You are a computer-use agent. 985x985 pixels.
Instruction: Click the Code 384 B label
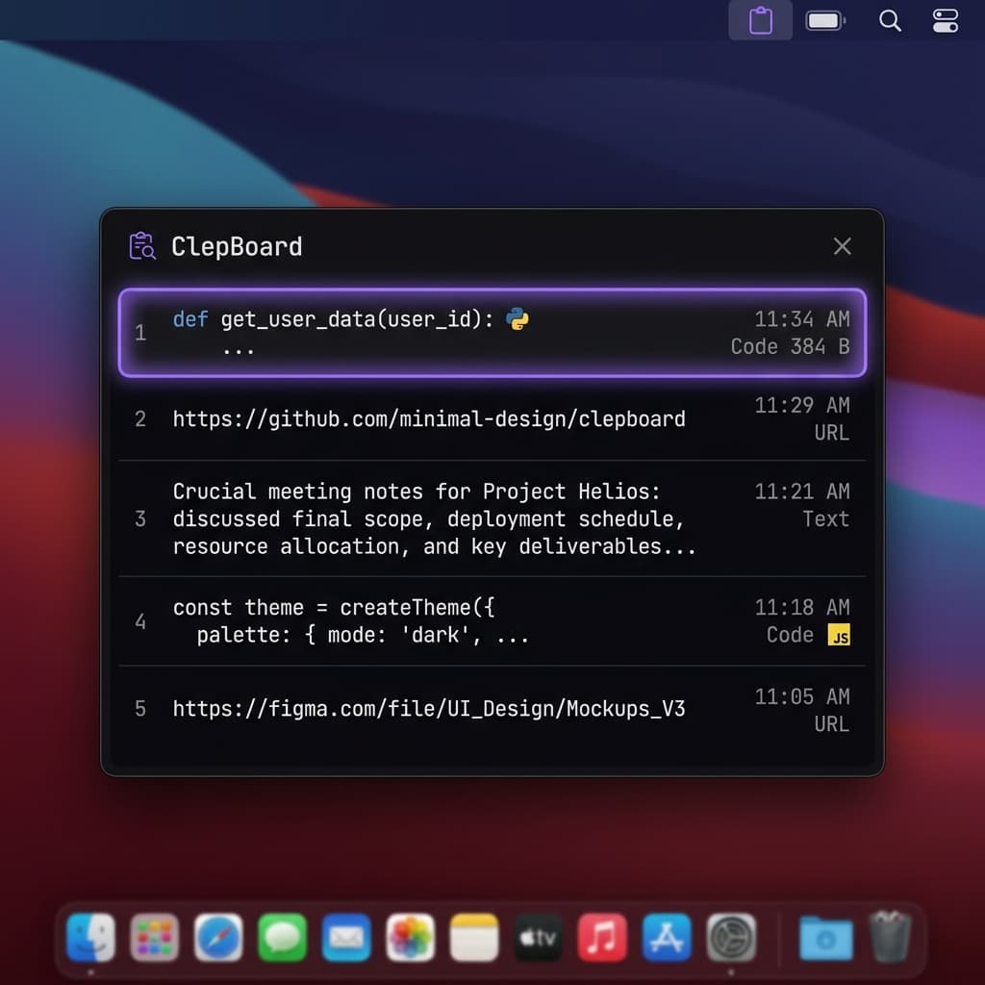click(791, 346)
